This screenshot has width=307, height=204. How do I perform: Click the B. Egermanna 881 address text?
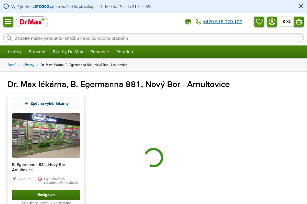coord(40,167)
